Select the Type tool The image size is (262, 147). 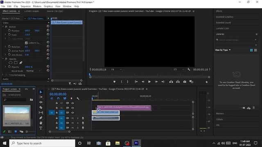coord(41,128)
